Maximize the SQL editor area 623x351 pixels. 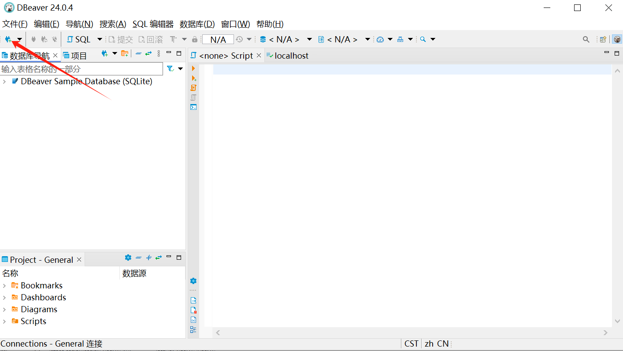pyautogui.click(x=616, y=53)
